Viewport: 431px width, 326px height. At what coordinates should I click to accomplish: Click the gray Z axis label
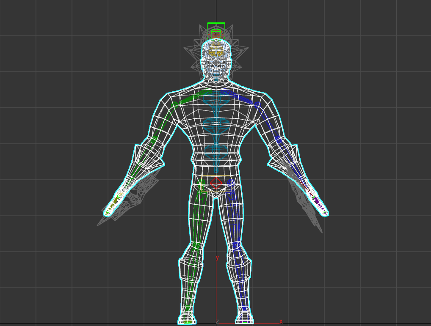coord(217,322)
